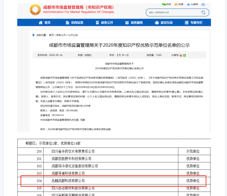Click the source text 来源：法规处

point(84,55)
